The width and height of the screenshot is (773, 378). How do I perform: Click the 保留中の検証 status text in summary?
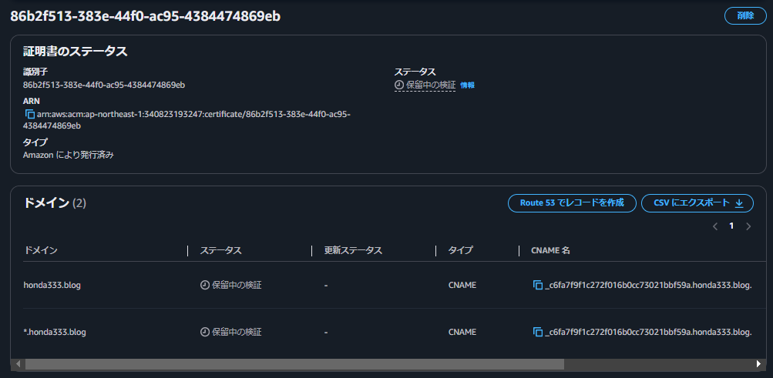click(x=431, y=85)
